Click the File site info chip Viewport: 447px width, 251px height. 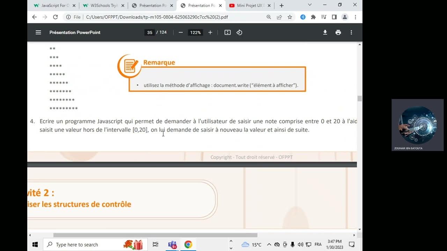(x=74, y=17)
